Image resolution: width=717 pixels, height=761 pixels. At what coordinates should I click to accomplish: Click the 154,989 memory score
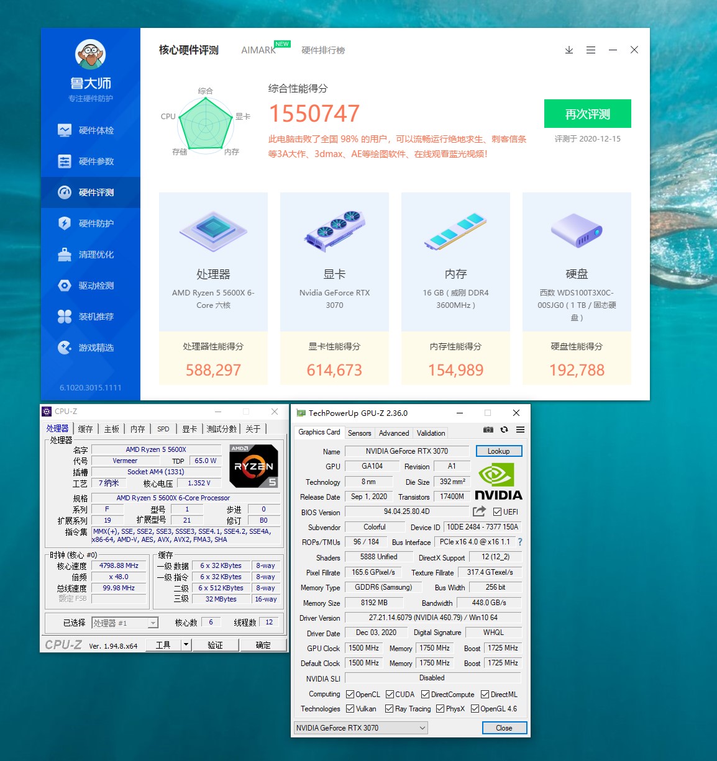[455, 371]
